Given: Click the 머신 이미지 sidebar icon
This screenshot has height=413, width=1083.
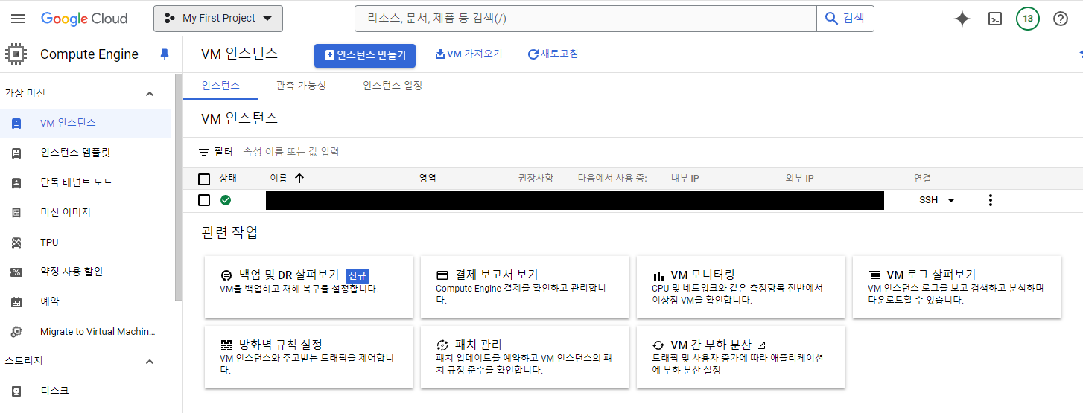Looking at the screenshot, I should point(16,213).
